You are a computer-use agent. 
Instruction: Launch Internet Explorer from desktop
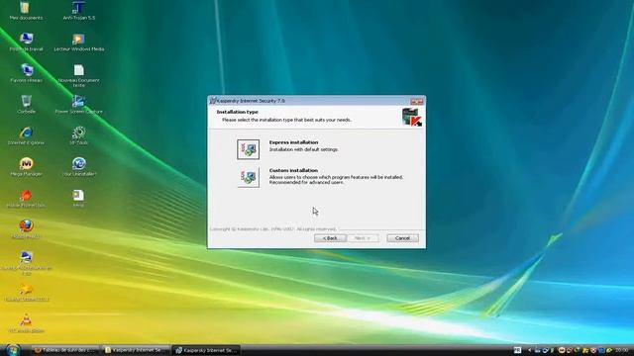pos(26,135)
